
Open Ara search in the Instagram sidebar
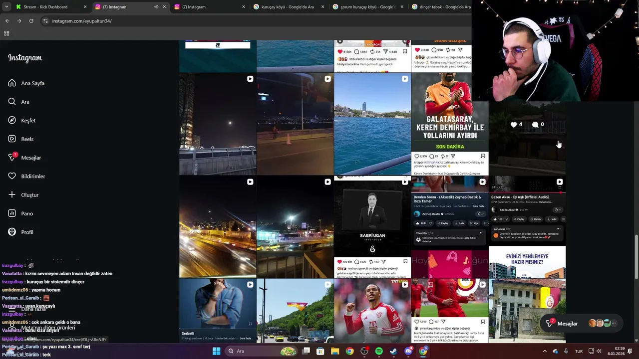tap(19, 102)
